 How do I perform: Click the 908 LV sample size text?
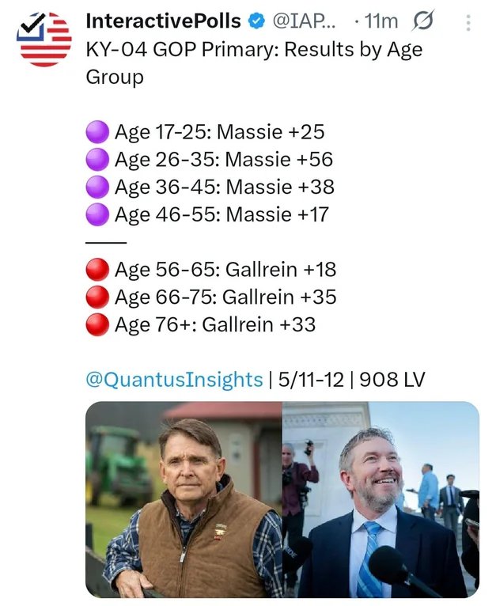tap(392, 379)
